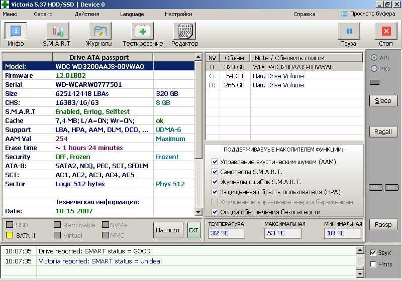Open the Действия menu
This screenshot has width=402, height=281.
[87, 14]
